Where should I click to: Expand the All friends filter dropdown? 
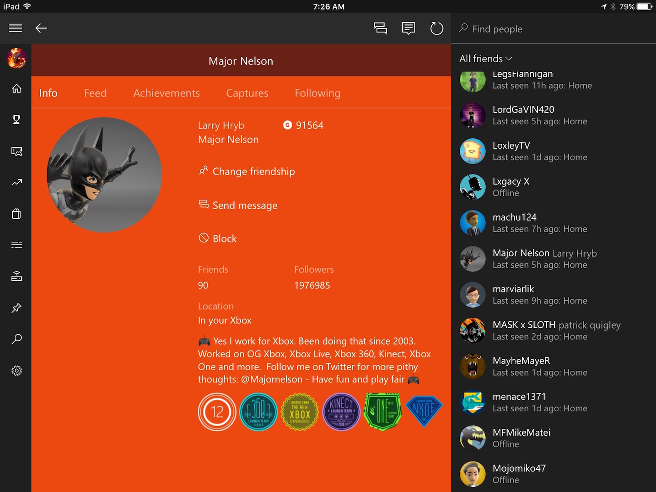485,59
